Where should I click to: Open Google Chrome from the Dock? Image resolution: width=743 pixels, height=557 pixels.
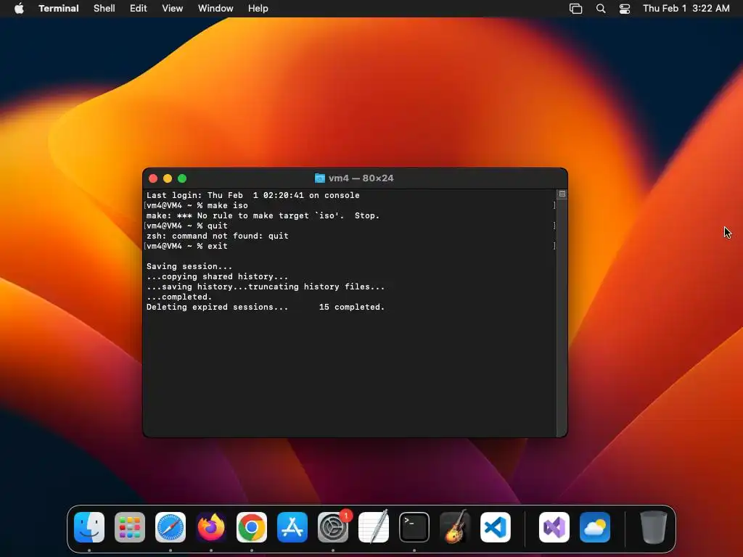[252, 527]
